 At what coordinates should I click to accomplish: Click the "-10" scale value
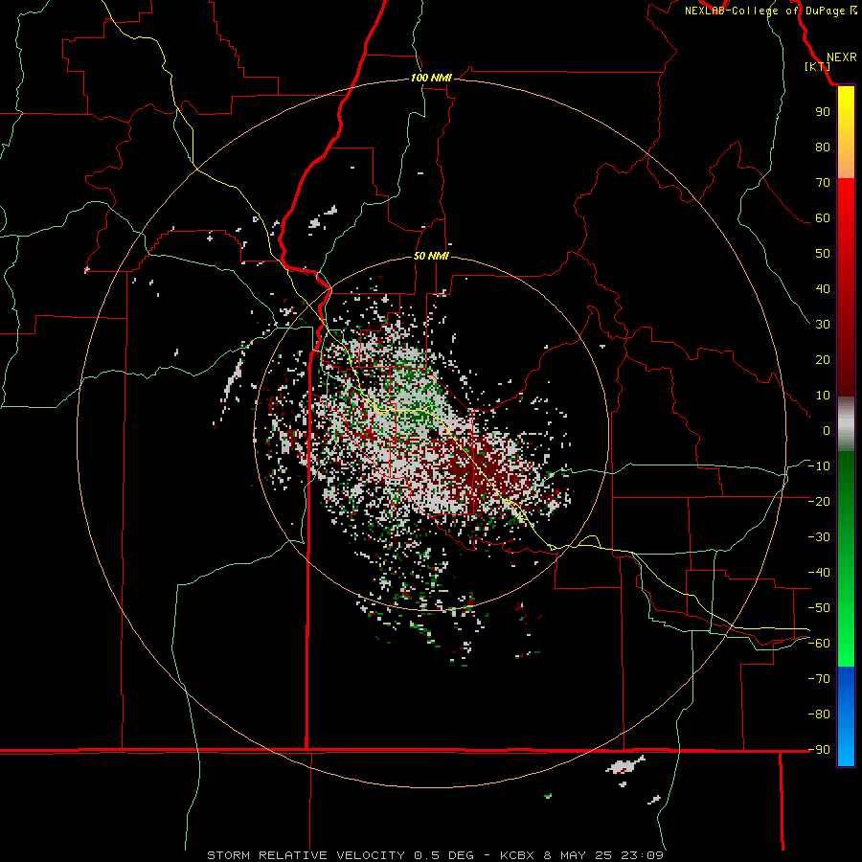[819, 466]
